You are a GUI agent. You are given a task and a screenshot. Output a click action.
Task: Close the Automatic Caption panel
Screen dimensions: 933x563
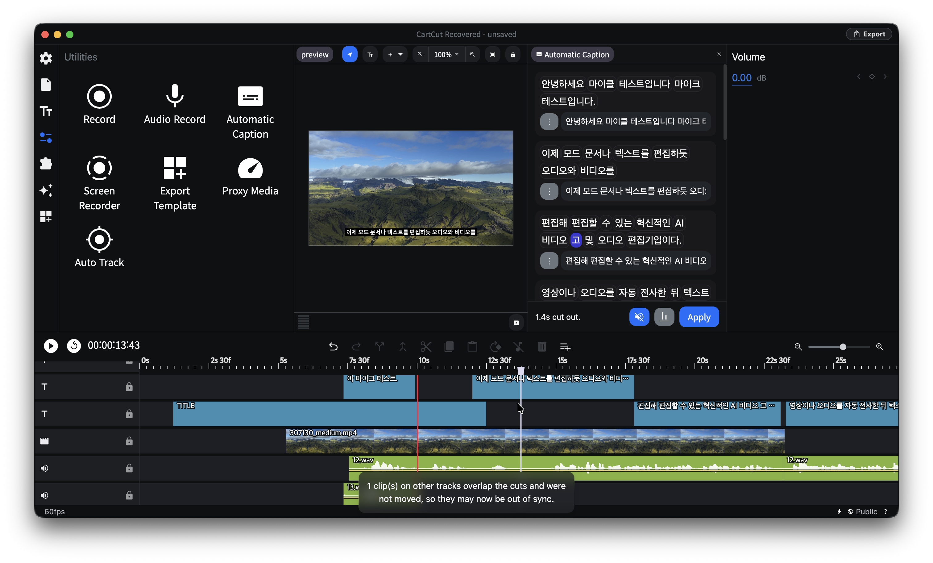(719, 54)
